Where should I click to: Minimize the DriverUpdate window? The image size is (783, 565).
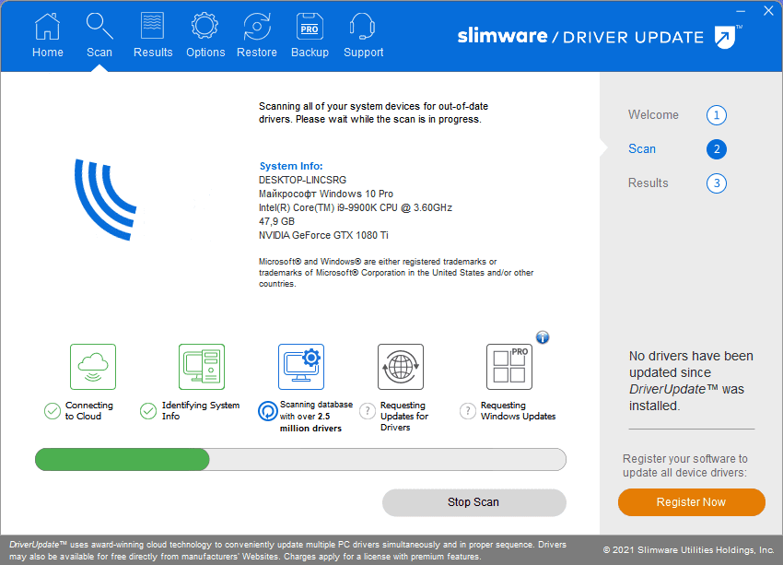[x=741, y=11]
